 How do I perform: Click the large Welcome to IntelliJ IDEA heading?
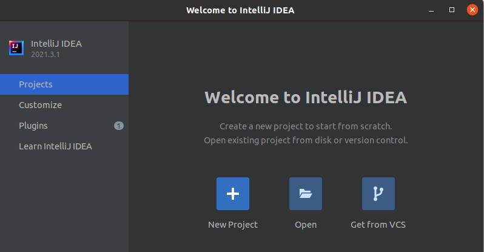pyautogui.click(x=306, y=97)
